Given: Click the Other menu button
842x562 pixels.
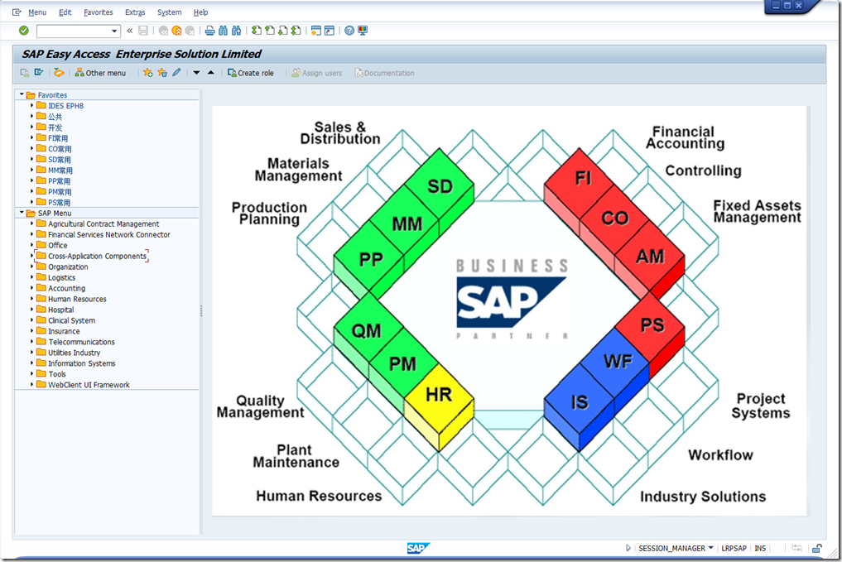Looking at the screenshot, I should pos(100,73).
